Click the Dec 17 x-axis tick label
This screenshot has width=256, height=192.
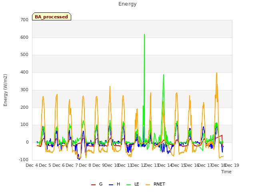[205, 165]
